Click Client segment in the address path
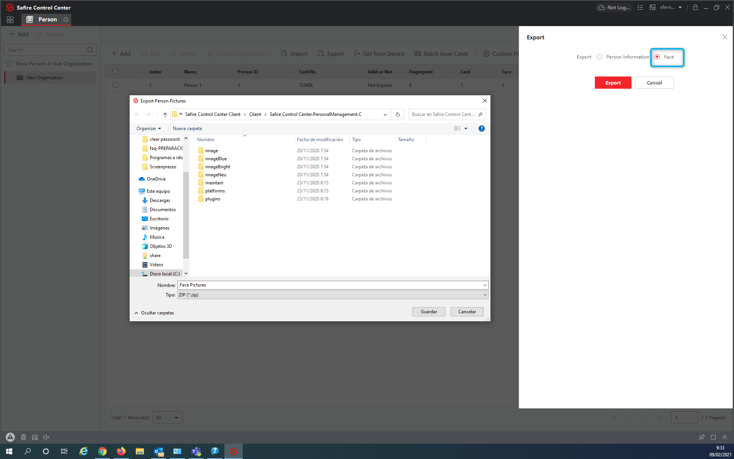Screen dimensions: 734x459 coord(255,114)
